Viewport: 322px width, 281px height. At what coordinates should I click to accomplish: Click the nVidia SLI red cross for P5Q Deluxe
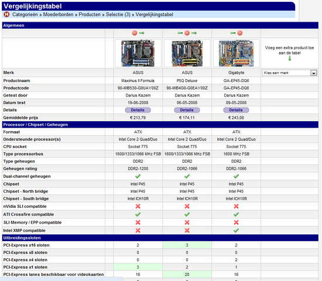coord(187,206)
